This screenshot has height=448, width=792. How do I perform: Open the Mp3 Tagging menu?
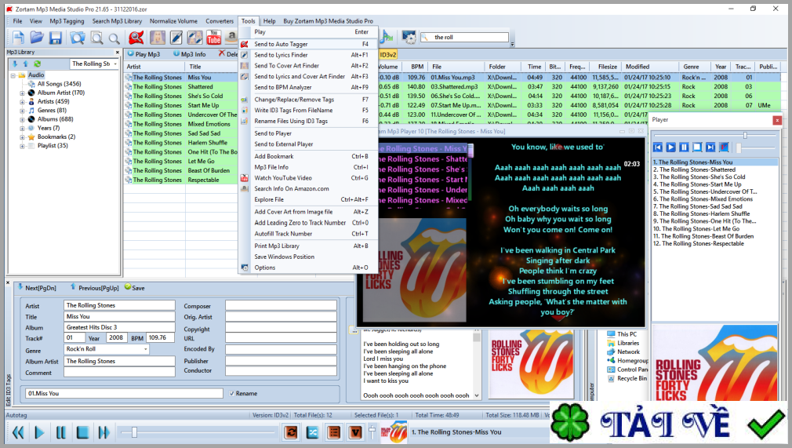[67, 21]
